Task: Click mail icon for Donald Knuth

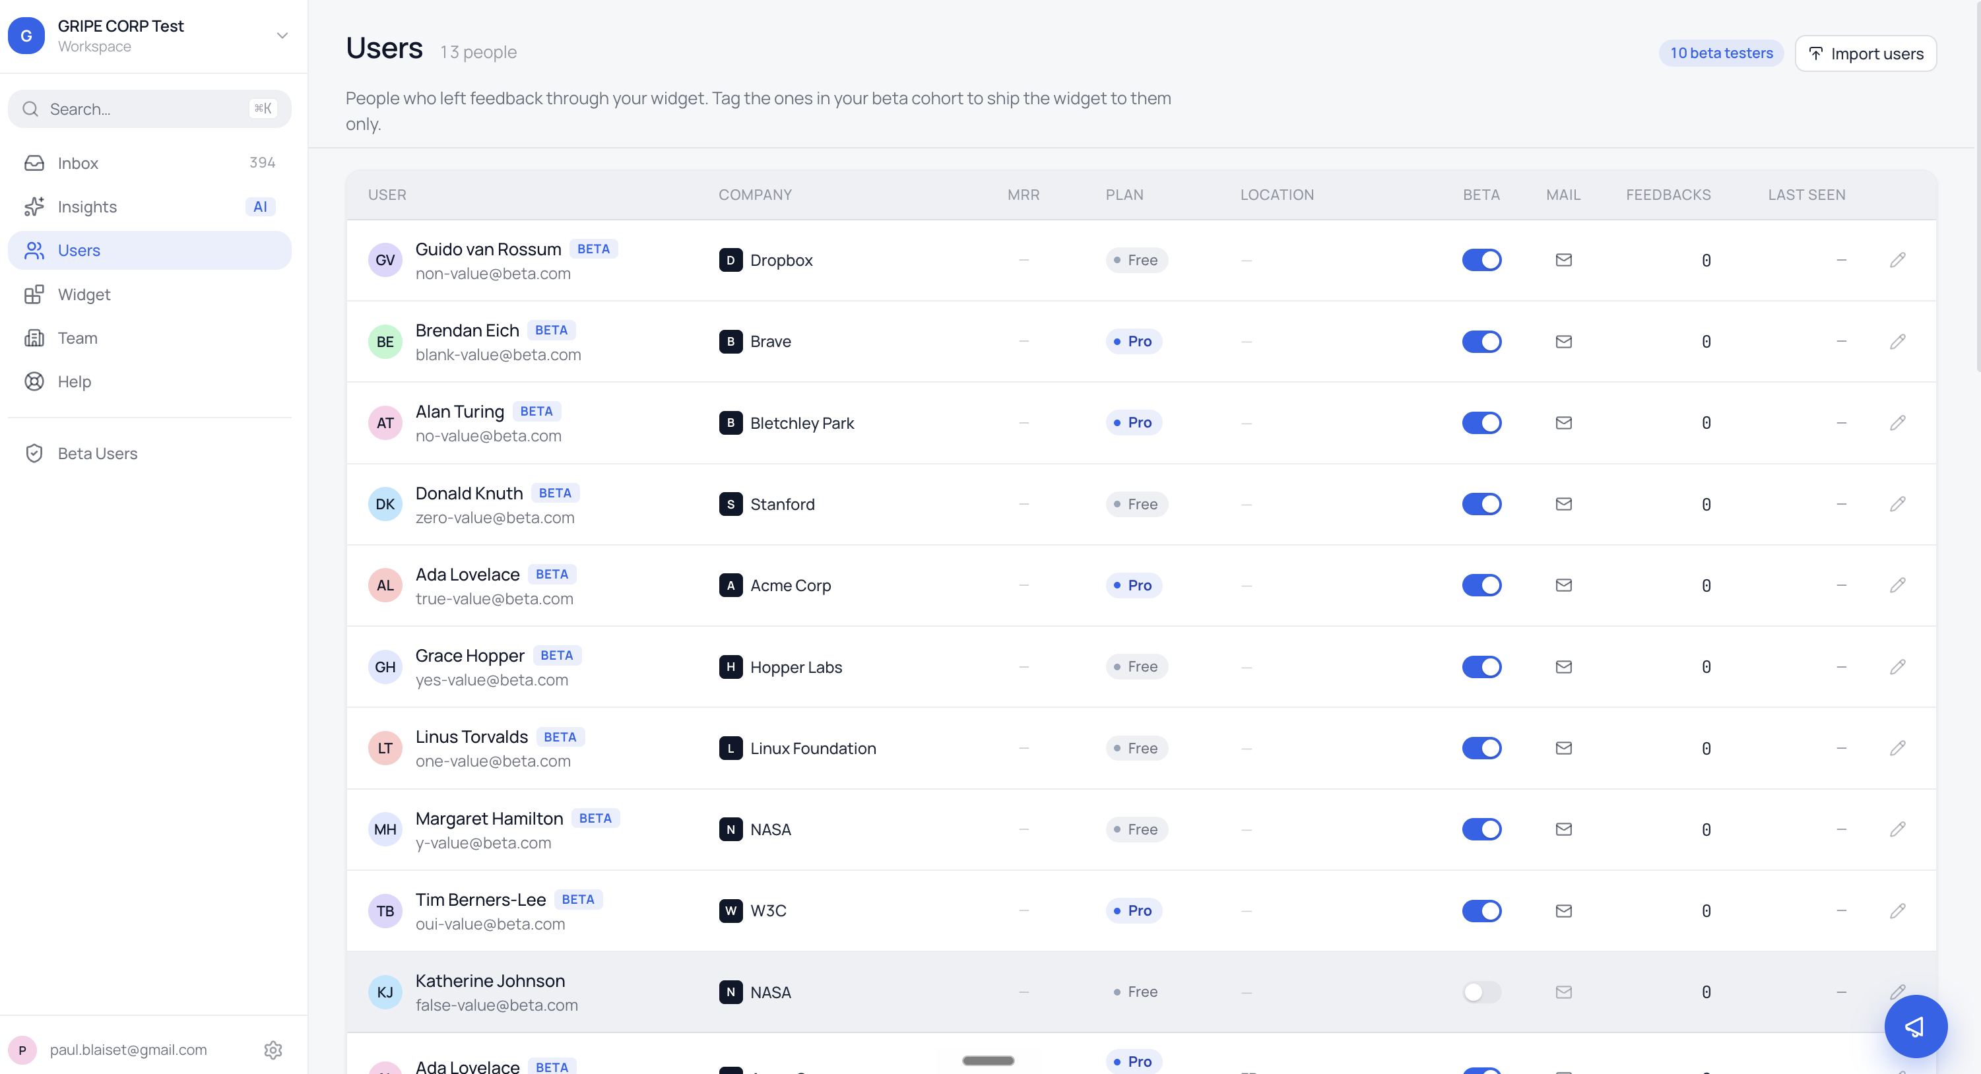Action: click(1563, 503)
